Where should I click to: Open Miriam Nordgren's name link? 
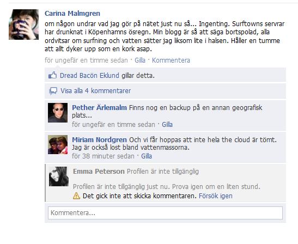(99, 139)
